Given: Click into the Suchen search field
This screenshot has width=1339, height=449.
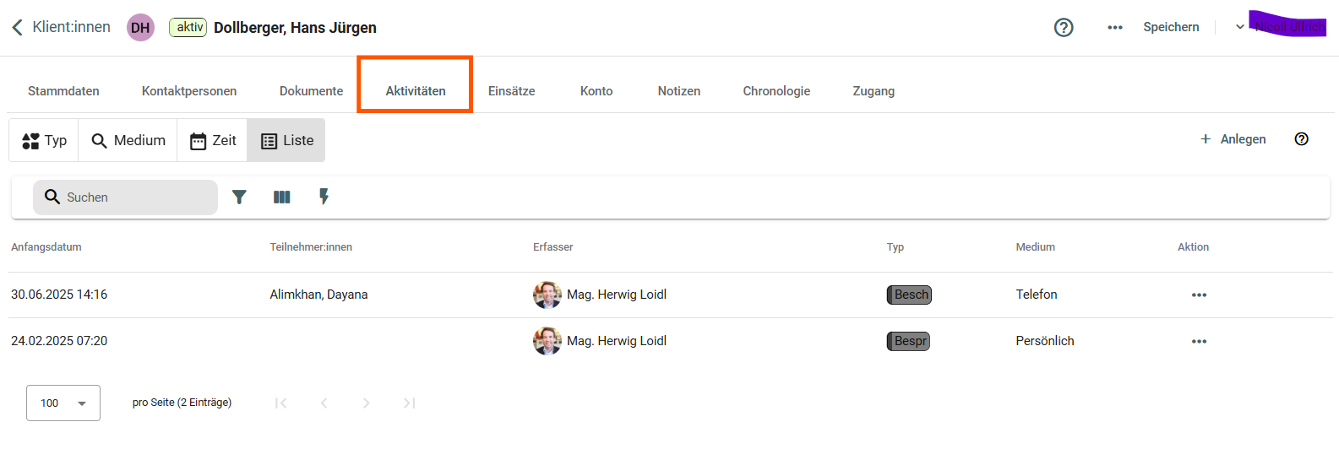Looking at the screenshot, I should [x=135, y=197].
